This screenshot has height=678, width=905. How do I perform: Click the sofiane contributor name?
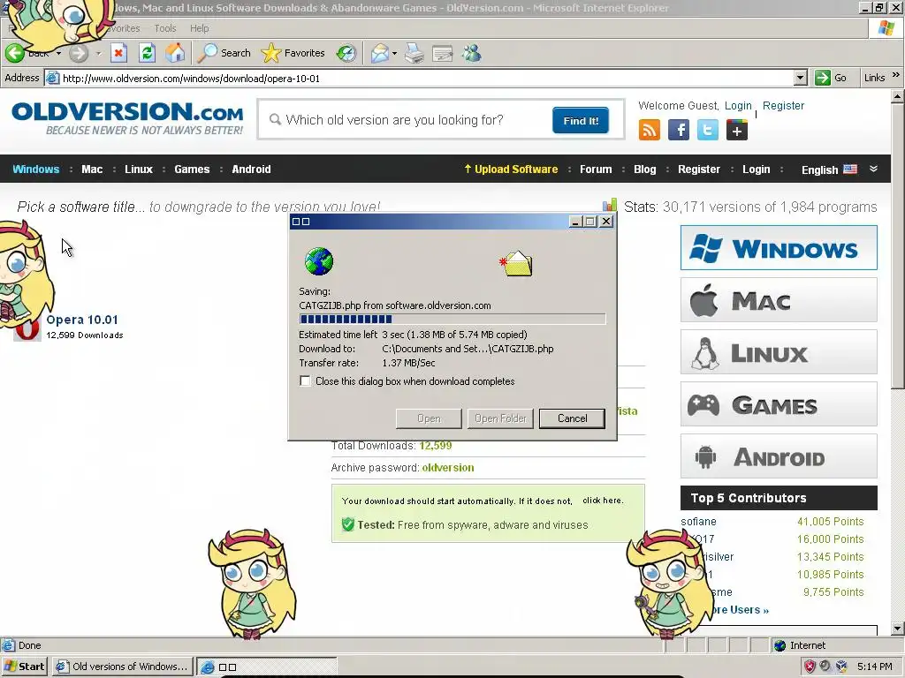pyautogui.click(x=698, y=521)
